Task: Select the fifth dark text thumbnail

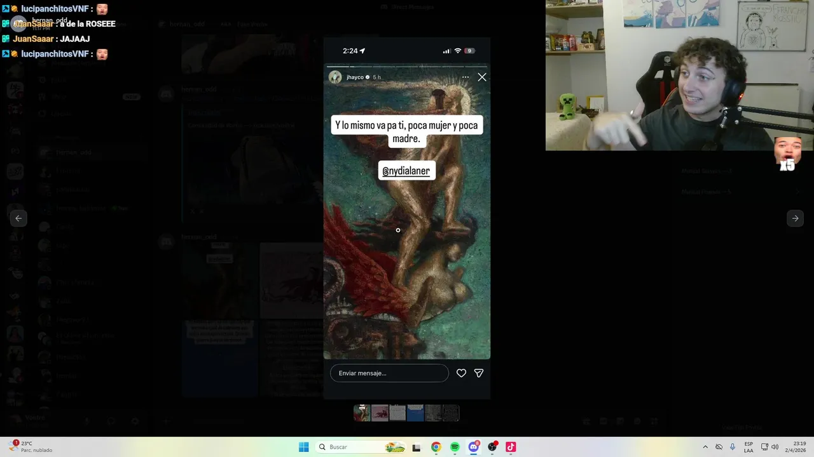Action: coord(433,413)
